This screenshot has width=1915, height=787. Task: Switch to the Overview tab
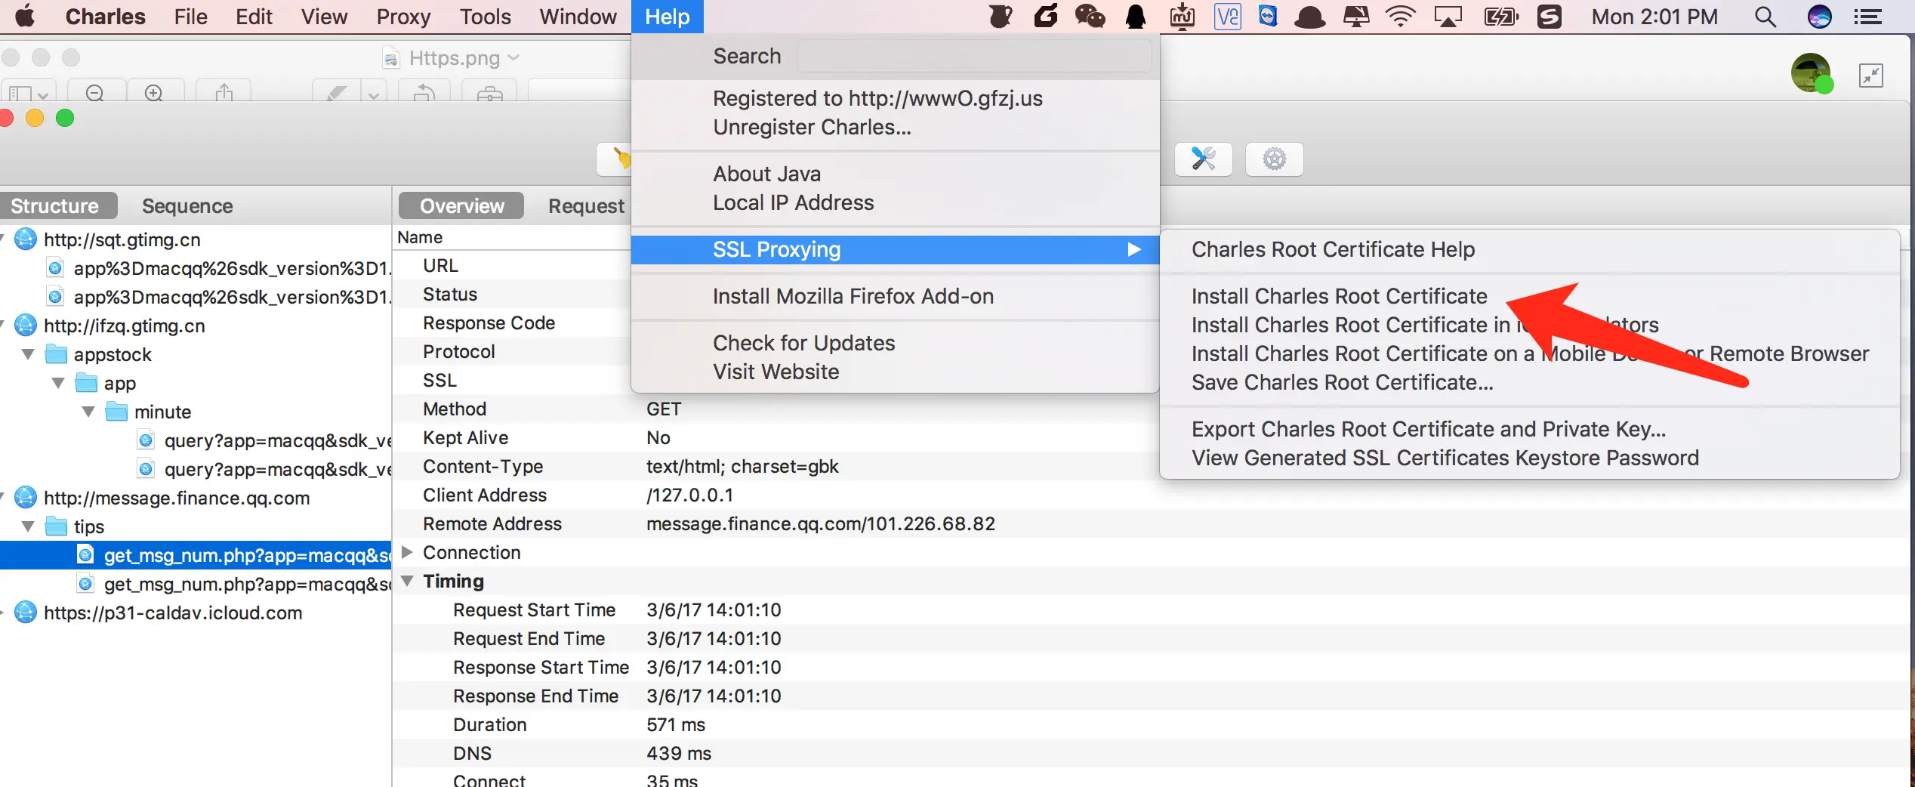[461, 205]
